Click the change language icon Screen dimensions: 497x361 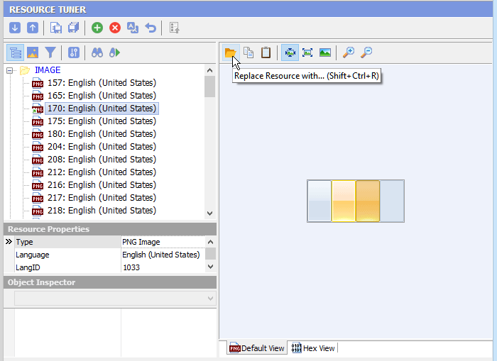[x=133, y=28]
